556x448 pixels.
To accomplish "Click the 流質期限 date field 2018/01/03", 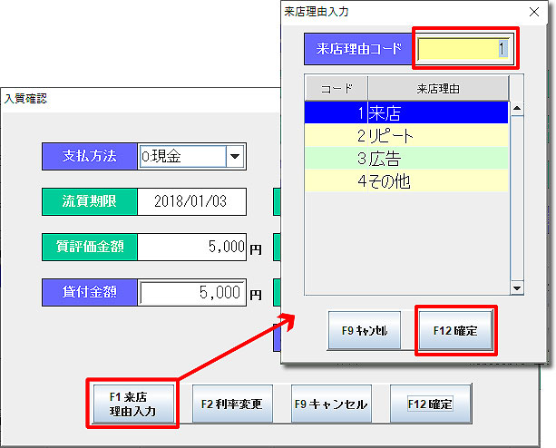I will pos(191,201).
